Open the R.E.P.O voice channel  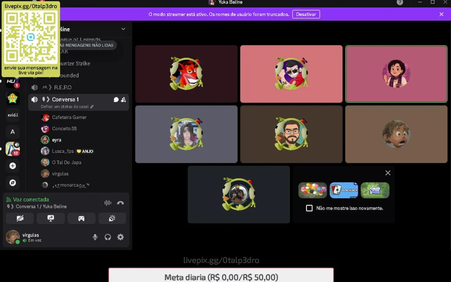[x=79, y=87]
